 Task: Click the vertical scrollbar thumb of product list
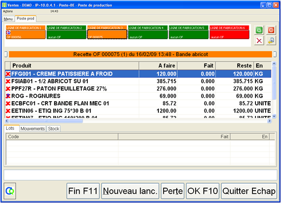(x=274, y=83)
